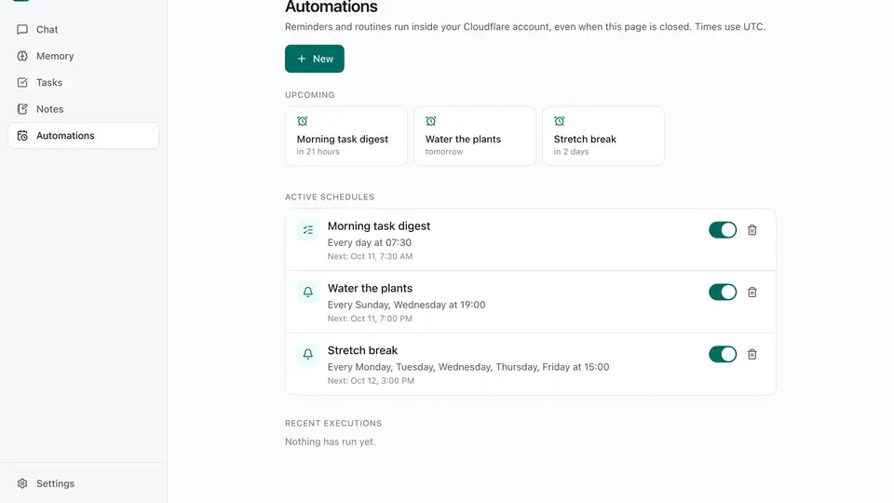Select Automations in the sidebar
The image size is (894, 503).
pos(83,136)
